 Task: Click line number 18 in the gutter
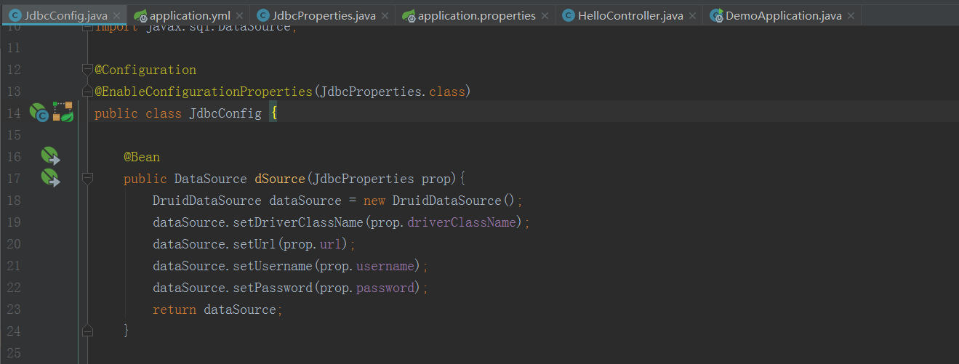click(14, 201)
